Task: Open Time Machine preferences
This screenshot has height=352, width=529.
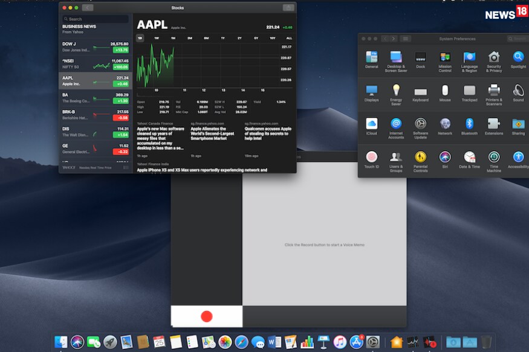Action: click(494, 162)
